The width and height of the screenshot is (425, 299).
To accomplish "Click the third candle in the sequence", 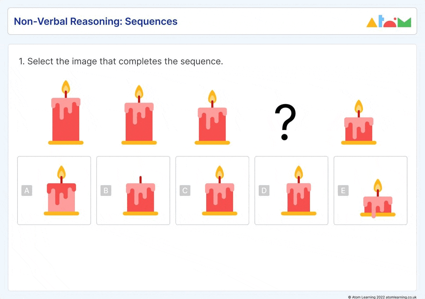I will [x=212, y=117].
